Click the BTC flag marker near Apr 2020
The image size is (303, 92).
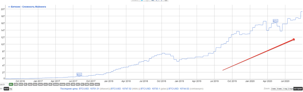pos(275,21)
